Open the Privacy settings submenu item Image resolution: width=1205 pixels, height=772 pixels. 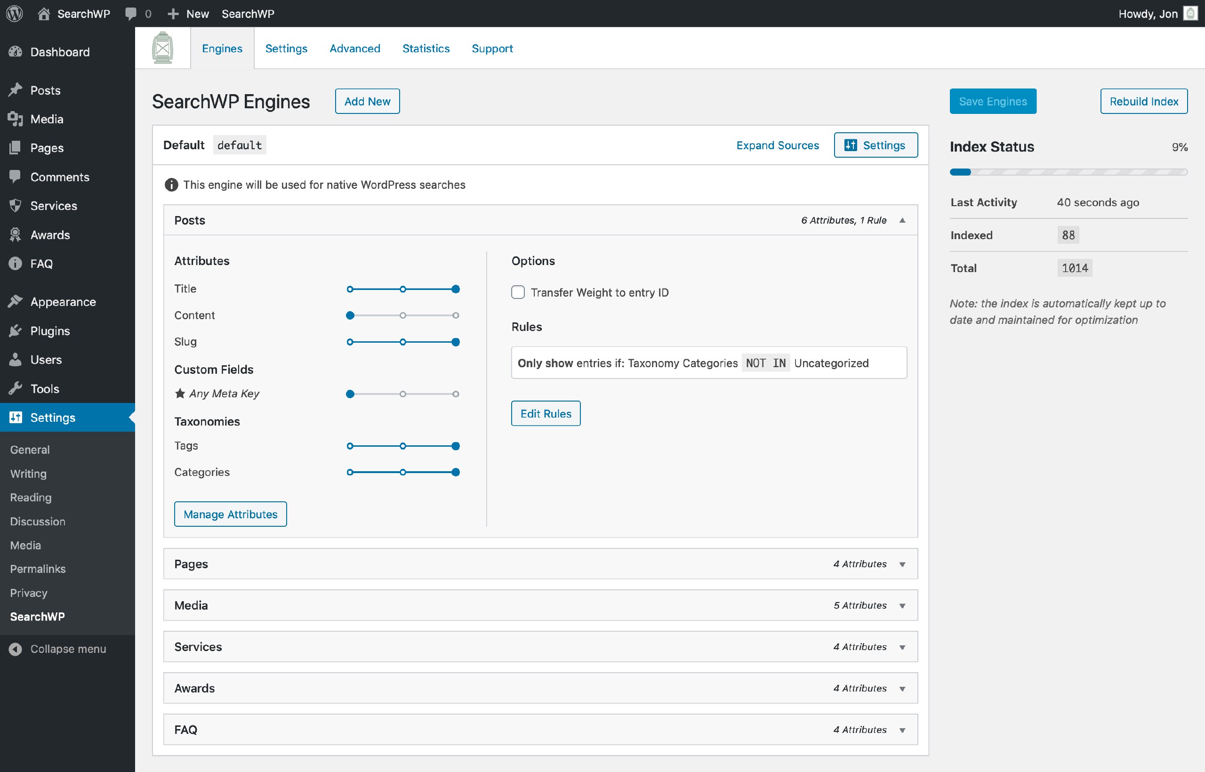(x=29, y=593)
